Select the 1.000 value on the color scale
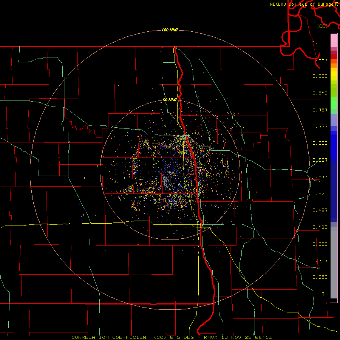The width and height of the screenshot is (340, 340). coord(320,42)
